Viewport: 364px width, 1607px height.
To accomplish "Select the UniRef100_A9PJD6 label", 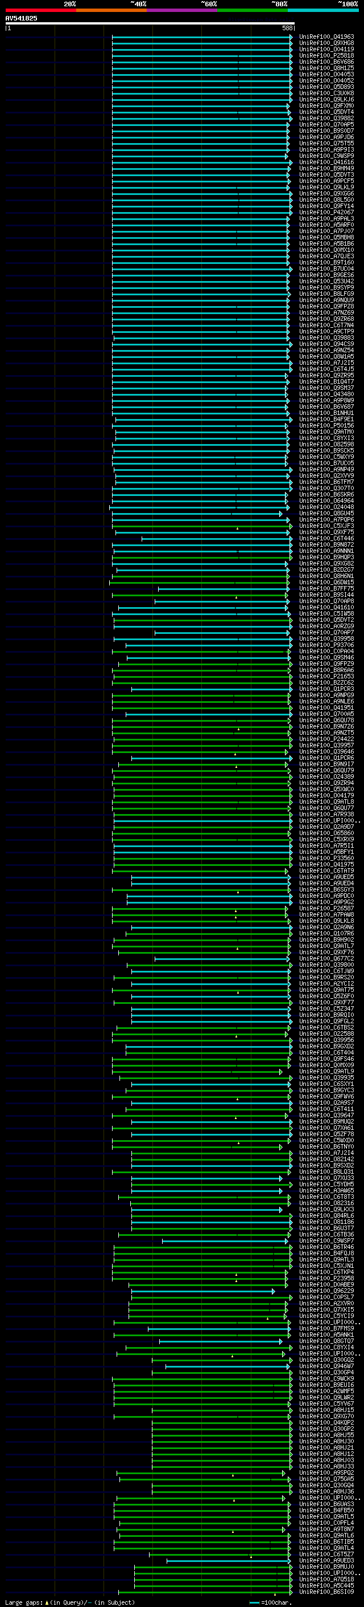I will pos(326,137).
